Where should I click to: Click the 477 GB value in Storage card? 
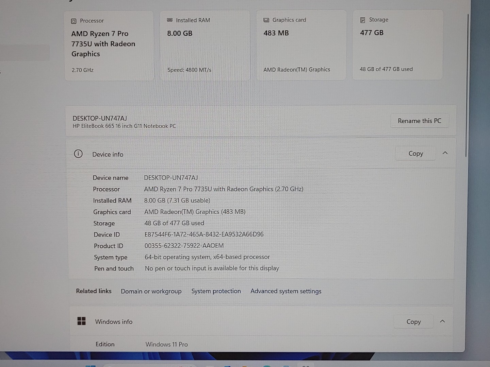tap(372, 33)
